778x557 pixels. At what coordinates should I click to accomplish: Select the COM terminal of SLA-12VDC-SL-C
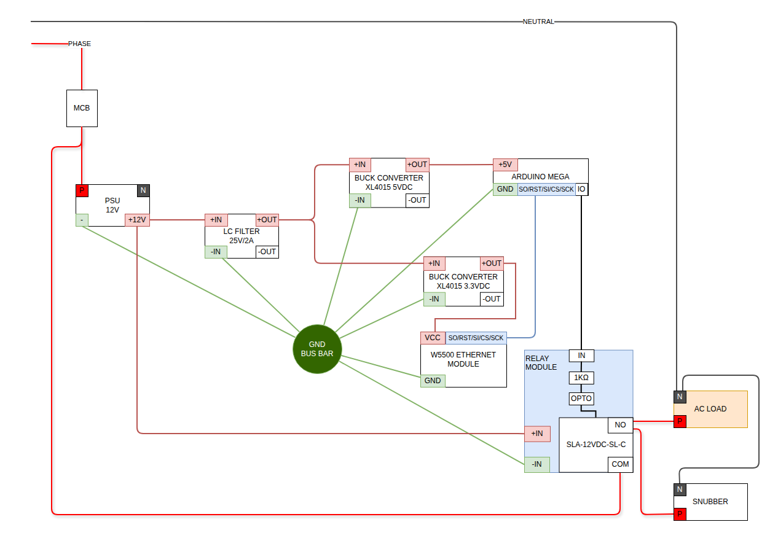(620, 464)
